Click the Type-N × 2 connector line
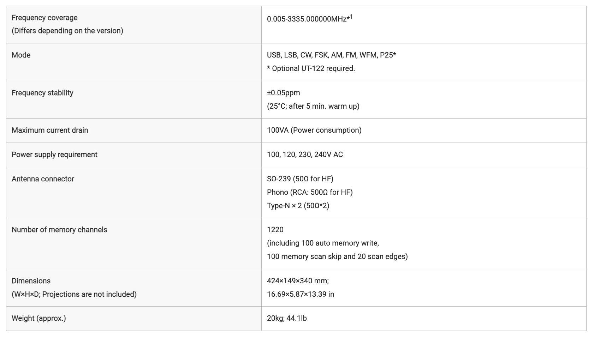594x338 pixels. click(x=298, y=206)
